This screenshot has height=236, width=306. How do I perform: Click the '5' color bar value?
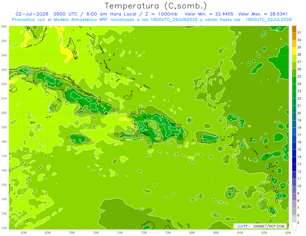coord(298,223)
